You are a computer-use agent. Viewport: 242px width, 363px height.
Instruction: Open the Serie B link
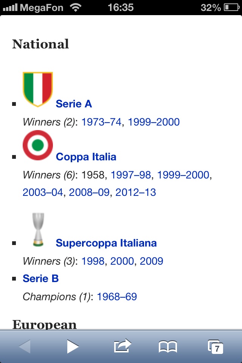(40, 279)
